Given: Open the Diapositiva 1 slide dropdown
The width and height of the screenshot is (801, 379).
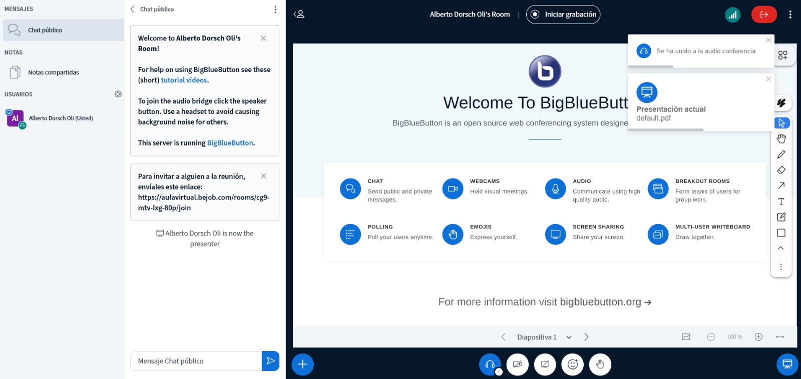Looking at the screenshot, I should (544, 337).
